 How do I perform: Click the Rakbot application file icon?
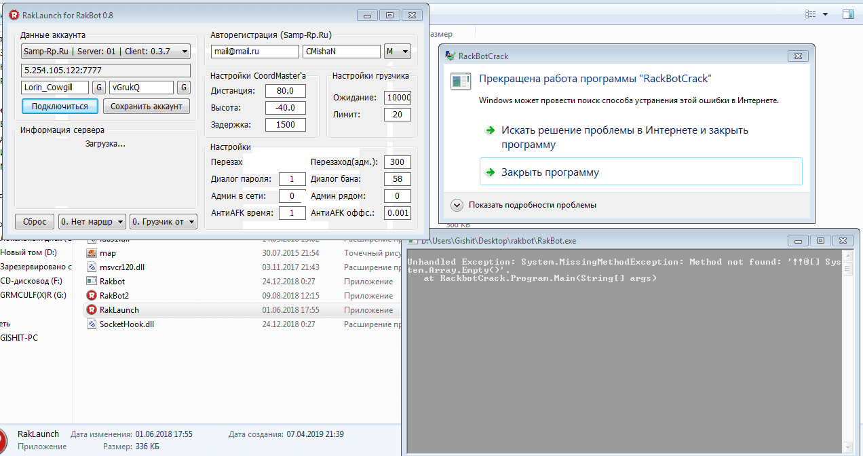click(x=92, y=282)
